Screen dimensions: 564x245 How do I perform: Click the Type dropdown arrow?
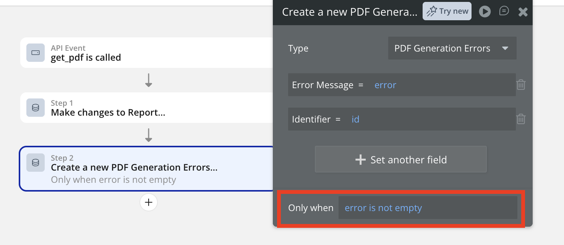[x=505, y=48]
